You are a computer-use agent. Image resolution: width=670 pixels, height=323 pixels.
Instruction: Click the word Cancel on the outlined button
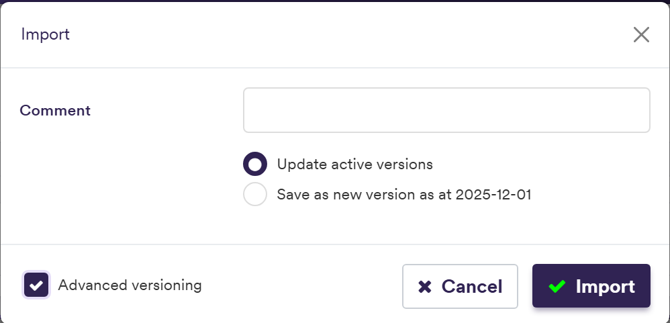click(x=472, y=287)
